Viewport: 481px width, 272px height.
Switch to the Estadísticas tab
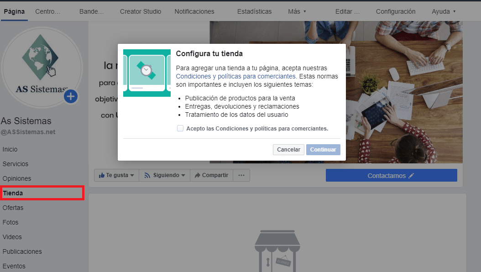(x=254, y=11)
